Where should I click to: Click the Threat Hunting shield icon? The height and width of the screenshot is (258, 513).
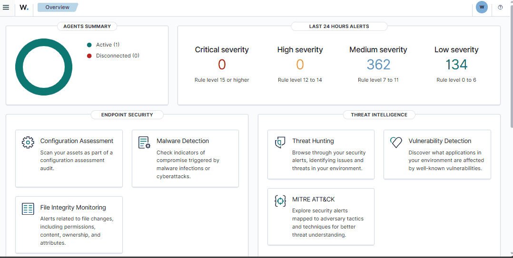tap(280, 142)
